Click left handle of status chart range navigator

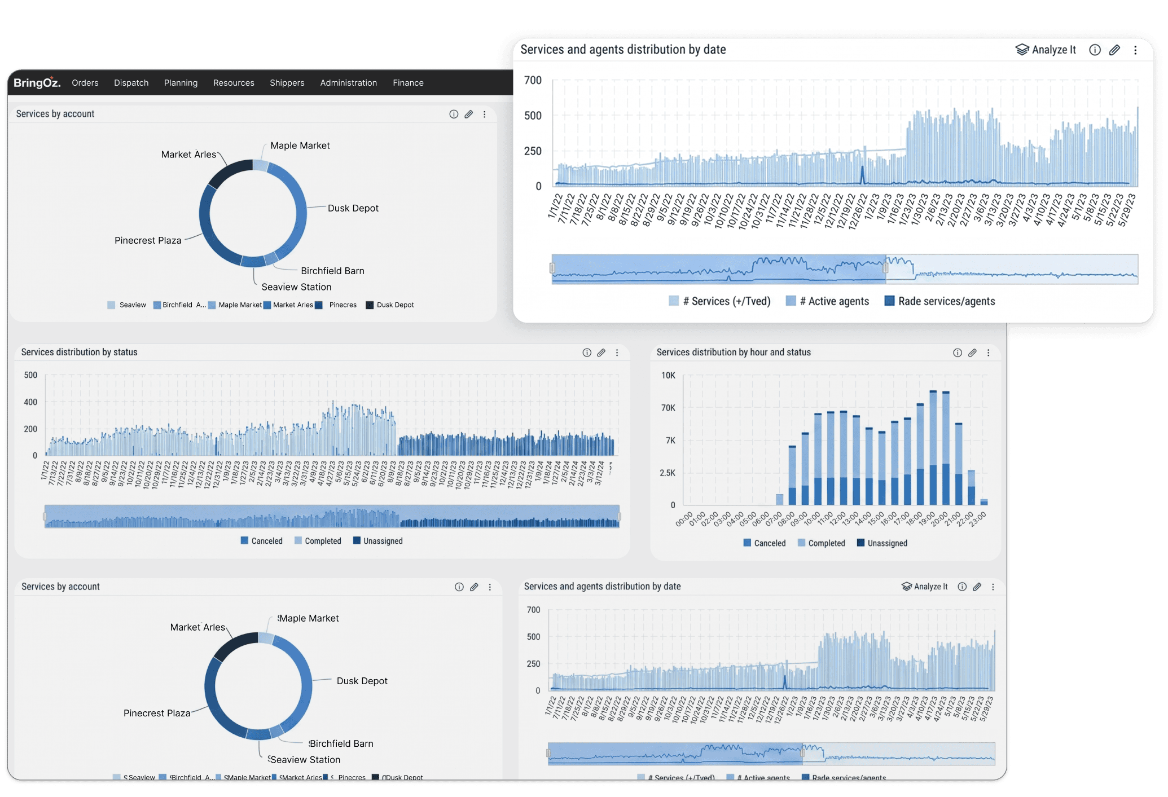[45, 516]
